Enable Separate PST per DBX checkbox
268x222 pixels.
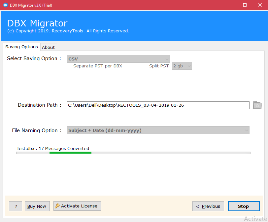click(x=69, y=66)
